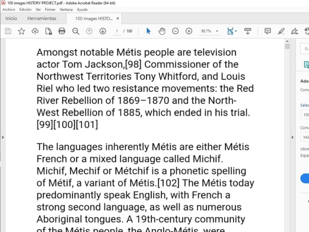Open the Archivo menu
Screen dimensions: 309x232
9,10
